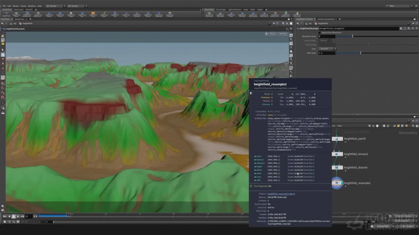The height and width of the screenshot is (235, 419).
Task: Switch to the Geometry Spreadsheet tab
Action: (x=326, y=19)
